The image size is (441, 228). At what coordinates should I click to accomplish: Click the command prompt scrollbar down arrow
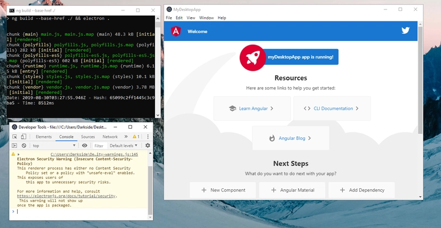pyautogui.click(x=158, y=115)
